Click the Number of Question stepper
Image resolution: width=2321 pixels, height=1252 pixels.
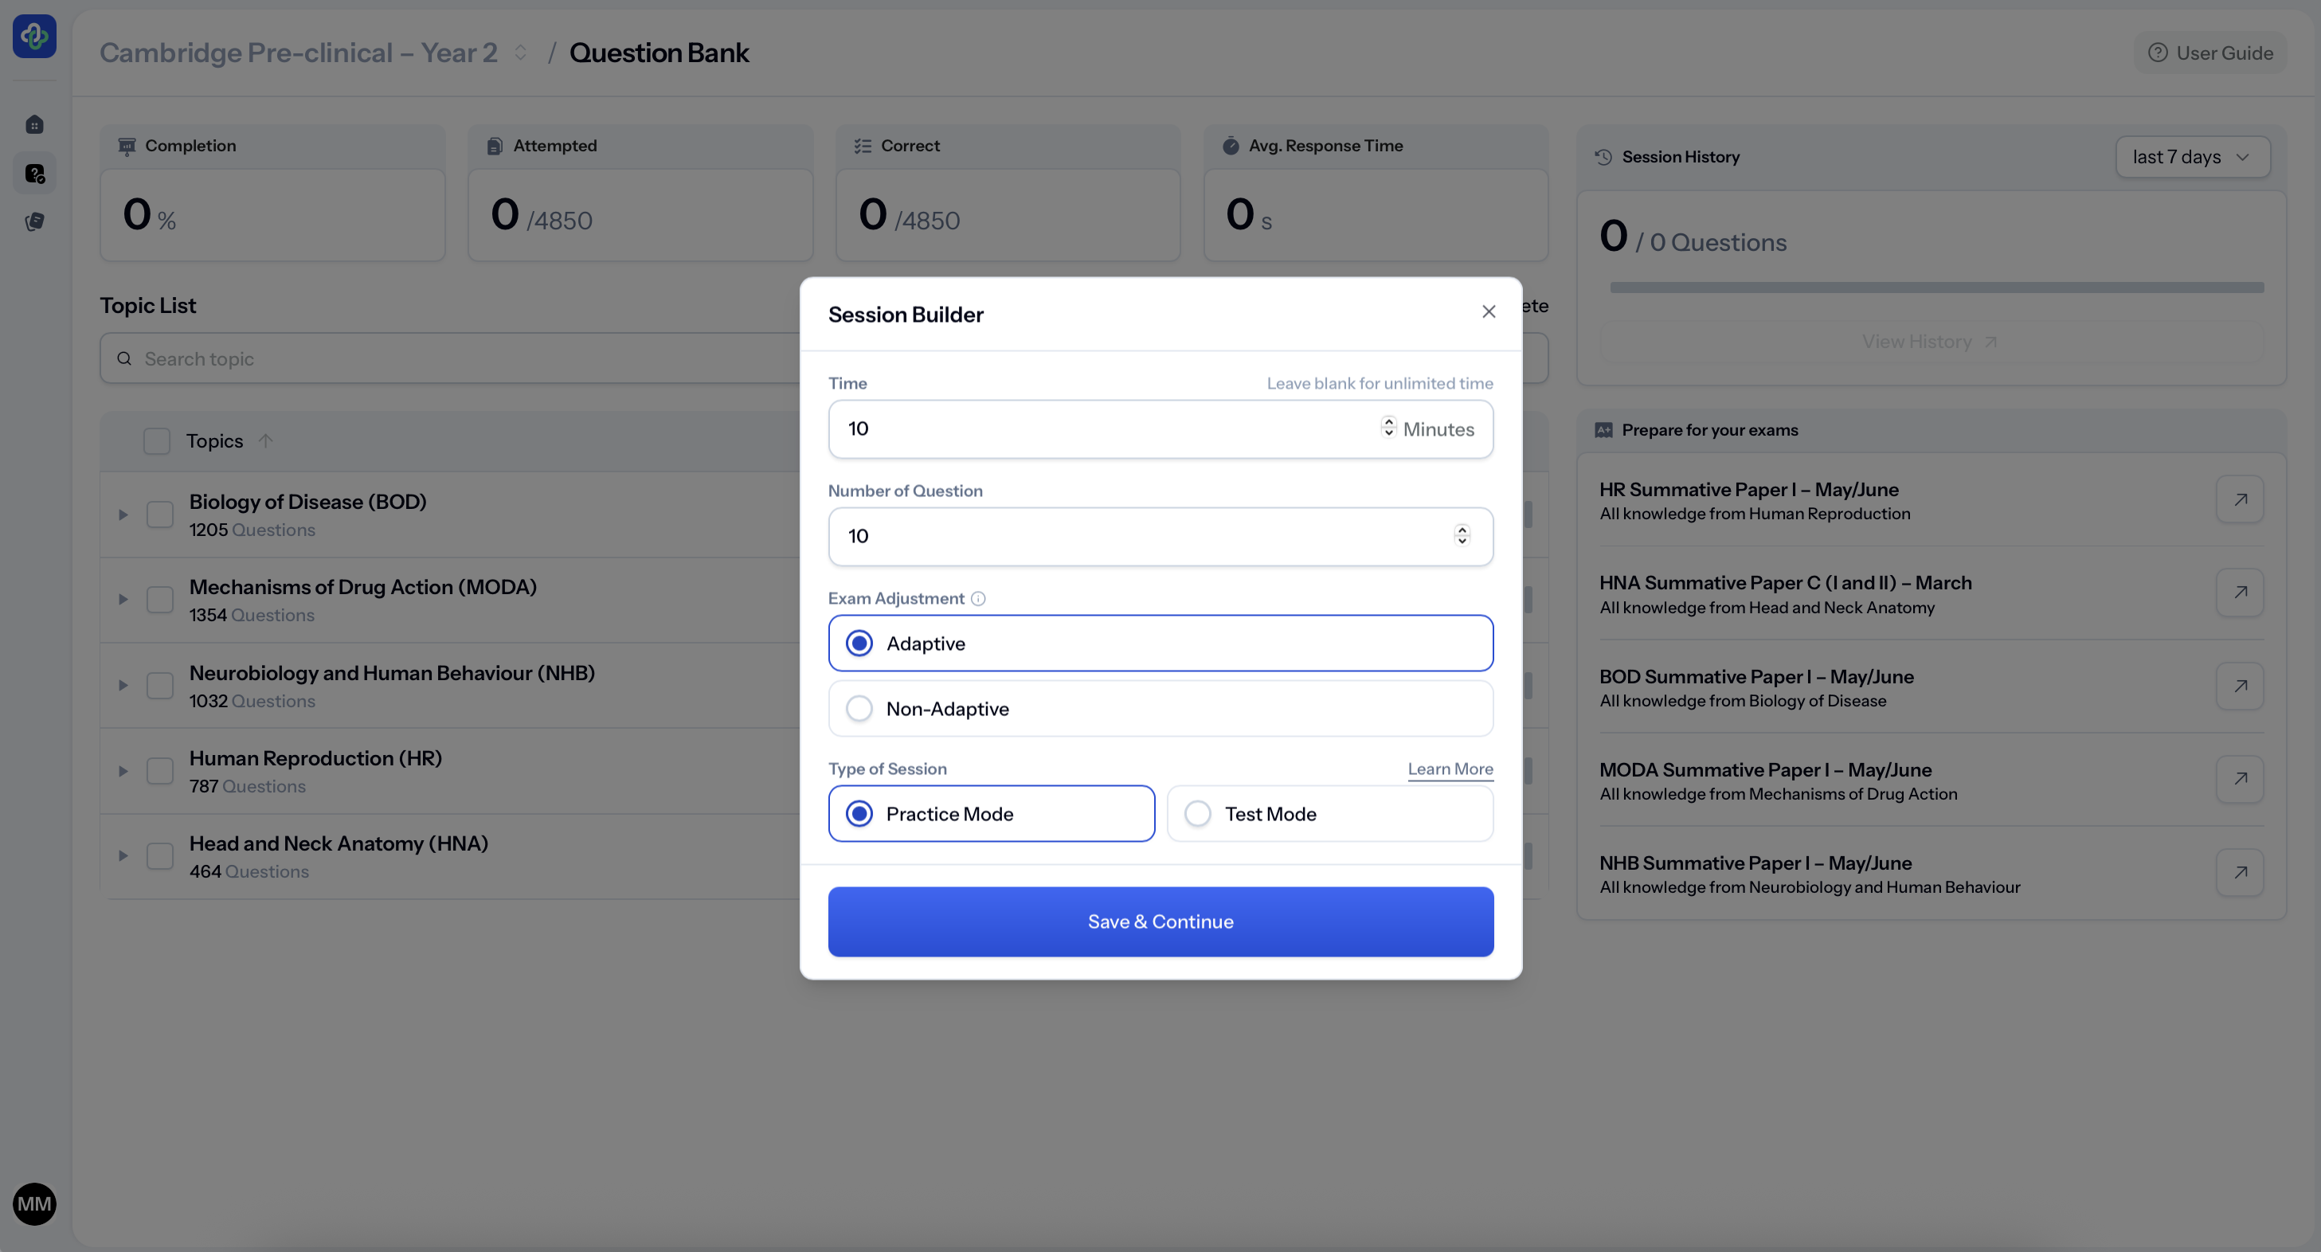click(x=1462, y=536)
